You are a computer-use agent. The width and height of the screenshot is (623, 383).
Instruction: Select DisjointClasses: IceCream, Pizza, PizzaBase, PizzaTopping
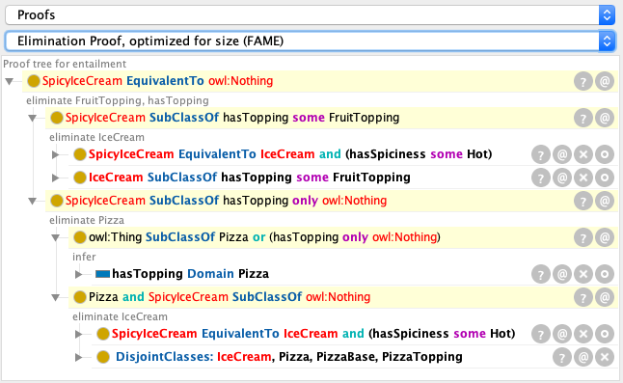point(289,357)
